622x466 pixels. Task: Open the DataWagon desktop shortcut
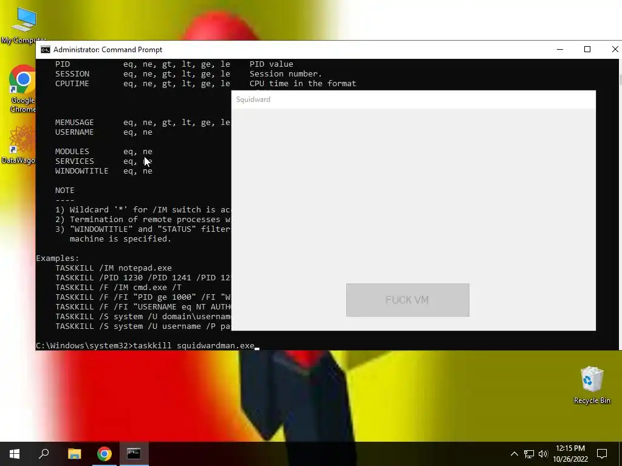[18, 144]
